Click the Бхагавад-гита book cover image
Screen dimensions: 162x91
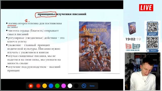(95, 47)
